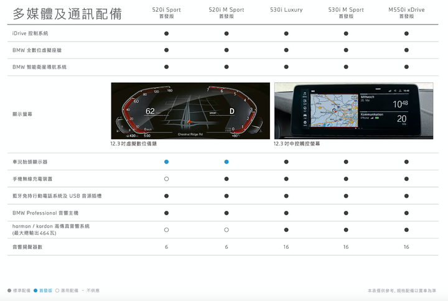Click the 不供應 legend entry
448x301 pixels.
coord(91,290)
